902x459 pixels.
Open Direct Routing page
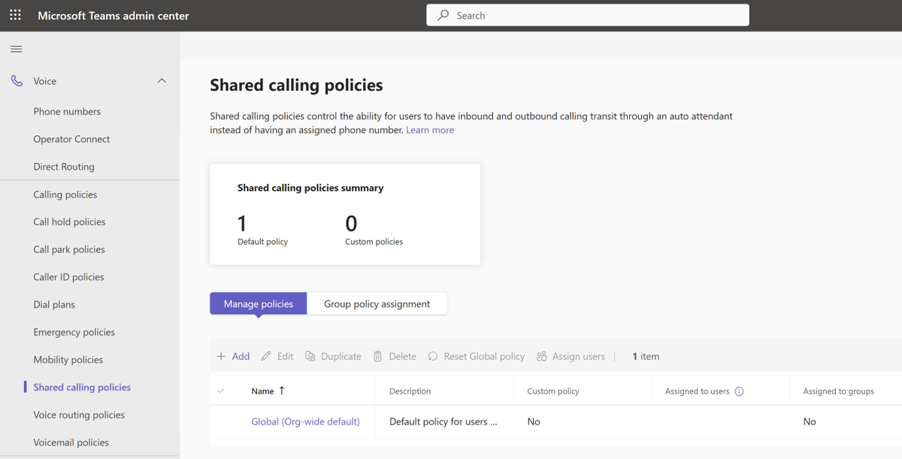click(64, 167)
